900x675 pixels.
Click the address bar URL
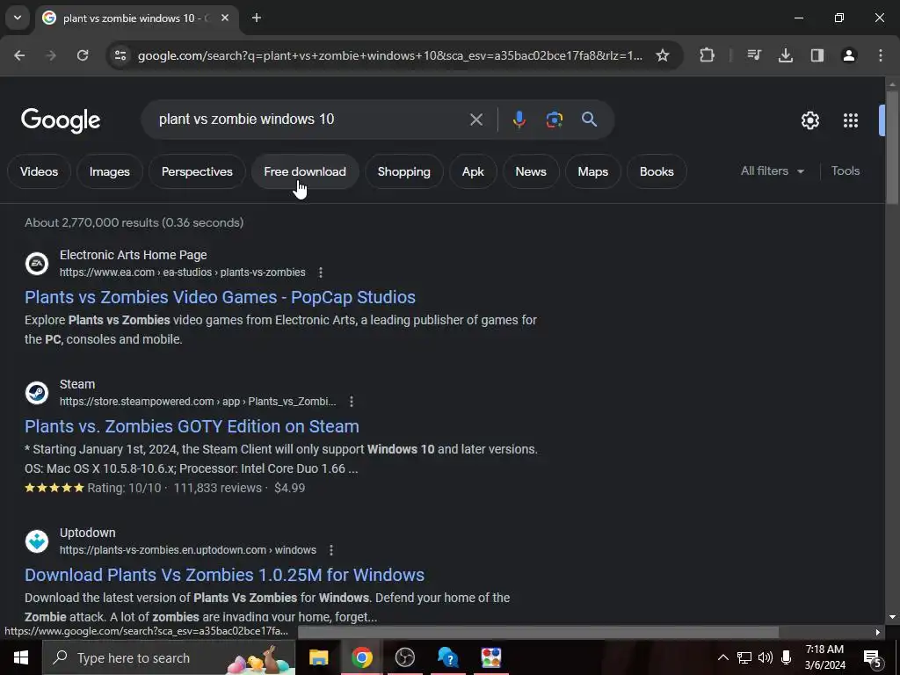389,55
